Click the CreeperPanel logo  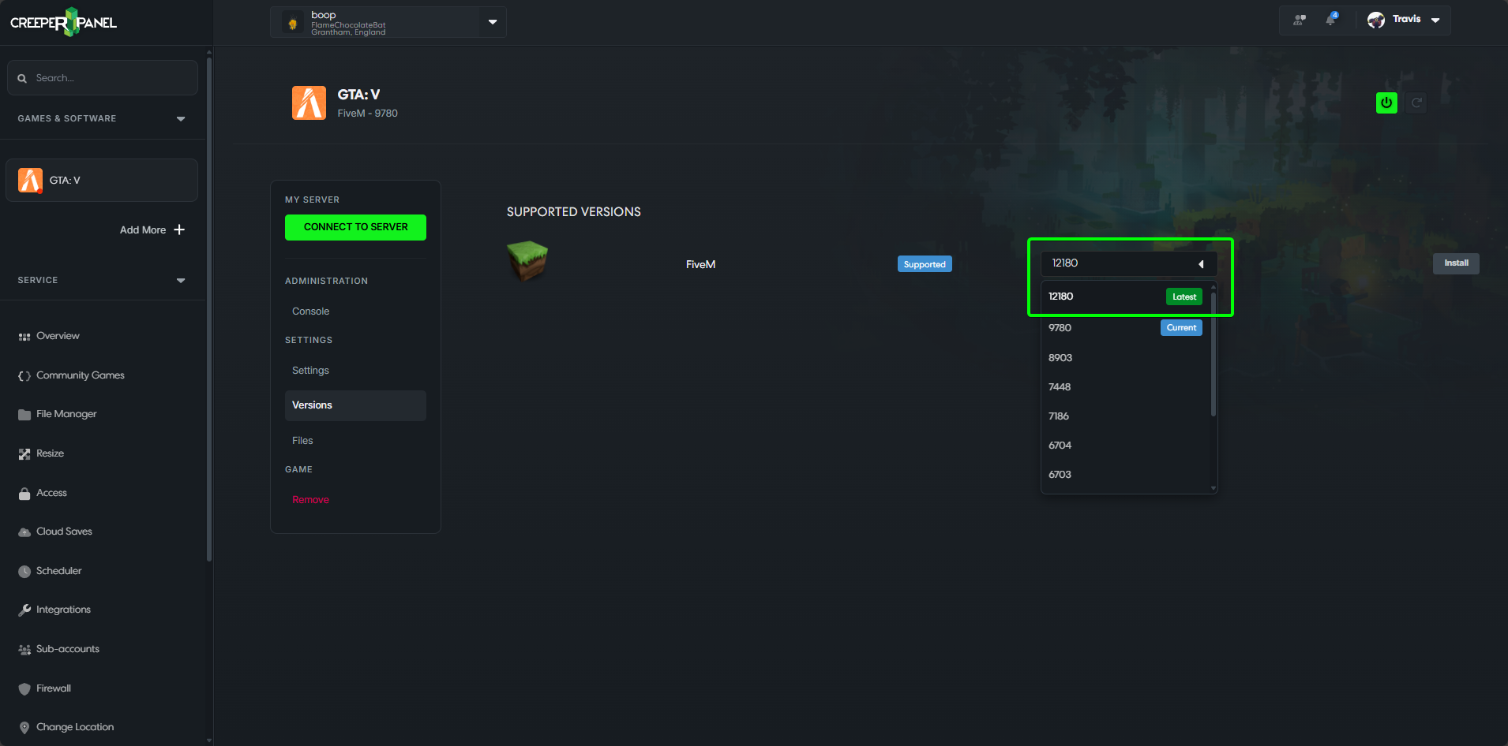point(63,22)
